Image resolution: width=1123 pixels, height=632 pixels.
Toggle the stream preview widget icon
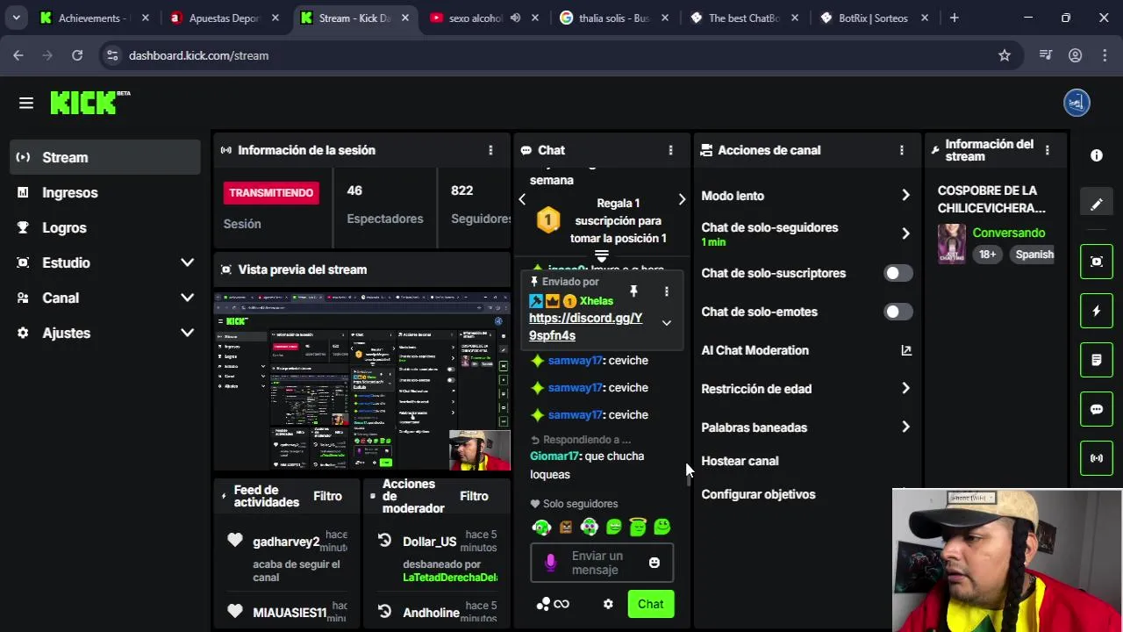coord(1097,262)
